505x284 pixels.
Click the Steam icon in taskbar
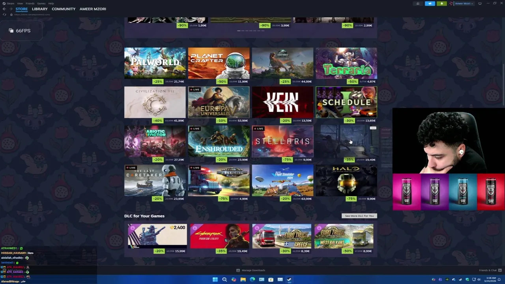[289, 280]
